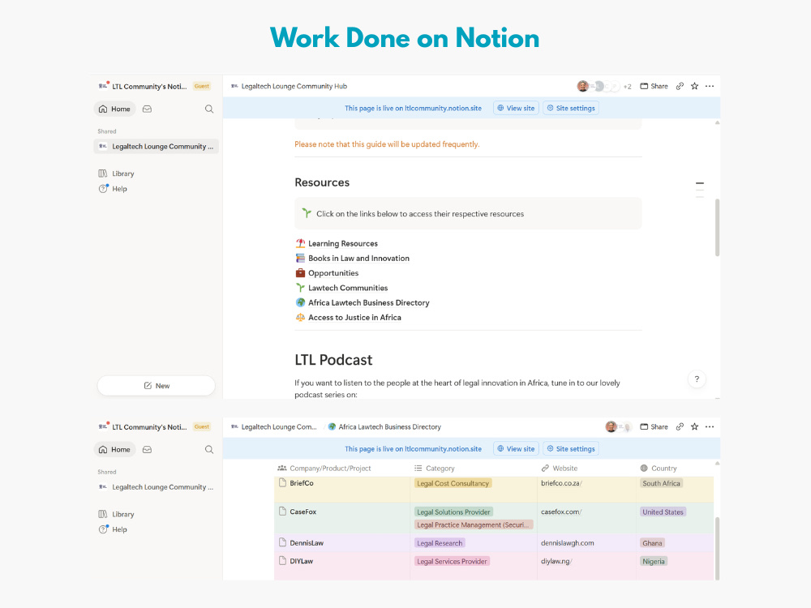Viewport: 811px width, 608px height.
Task: Click the Legal Cost Consultancy tag
Action: [453, 483]
